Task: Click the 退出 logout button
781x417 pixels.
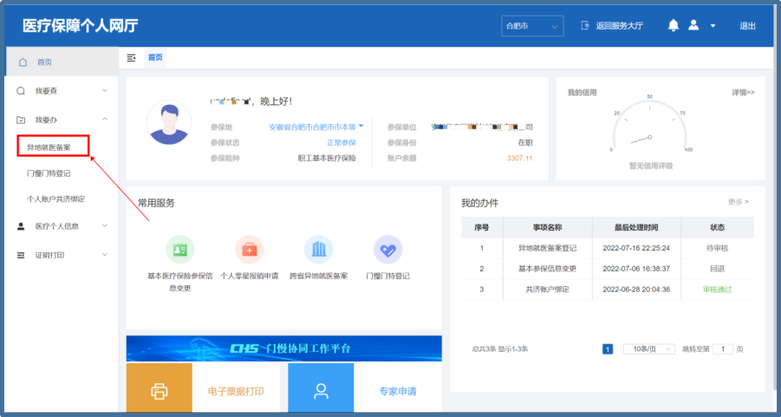Action: pos(747,26)
